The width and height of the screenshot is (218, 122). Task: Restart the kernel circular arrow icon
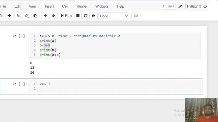pyautogui.click(x=85, y=16)
